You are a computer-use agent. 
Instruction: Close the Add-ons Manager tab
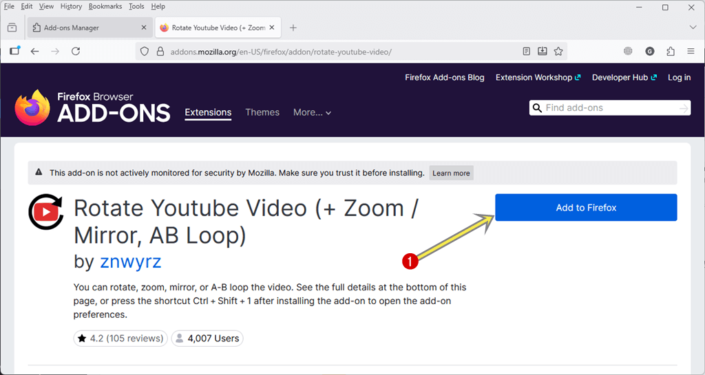144,28
